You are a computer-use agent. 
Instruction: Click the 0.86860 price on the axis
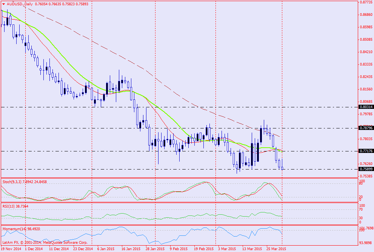pos(365,15)
